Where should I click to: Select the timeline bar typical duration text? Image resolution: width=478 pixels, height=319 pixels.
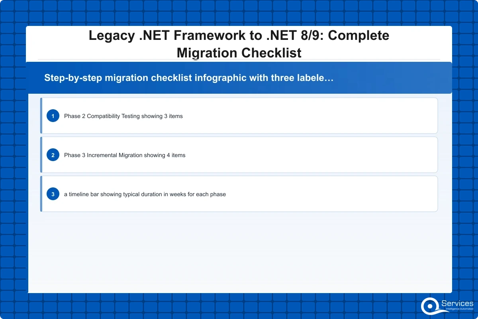(145, 194)
